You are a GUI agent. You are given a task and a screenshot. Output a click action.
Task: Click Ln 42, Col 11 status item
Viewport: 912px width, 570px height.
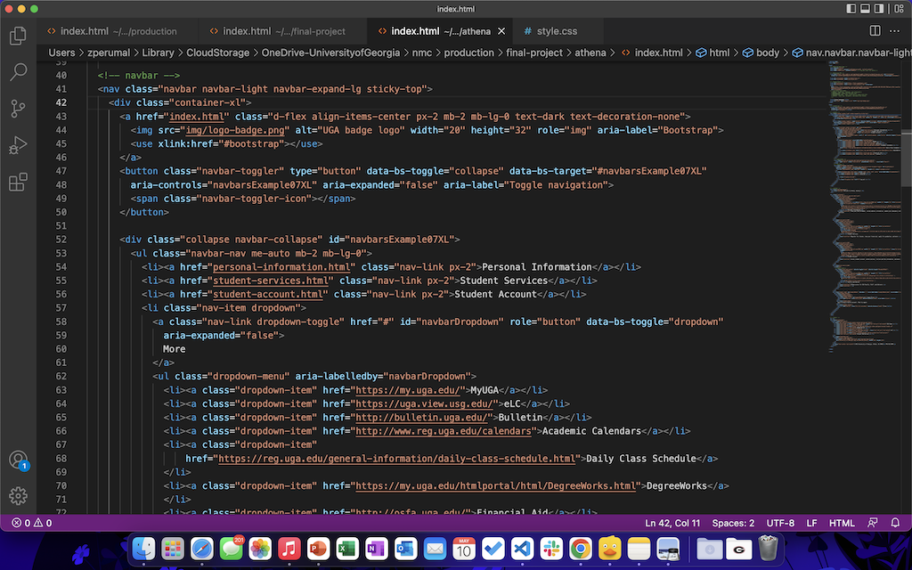(672, 523)
